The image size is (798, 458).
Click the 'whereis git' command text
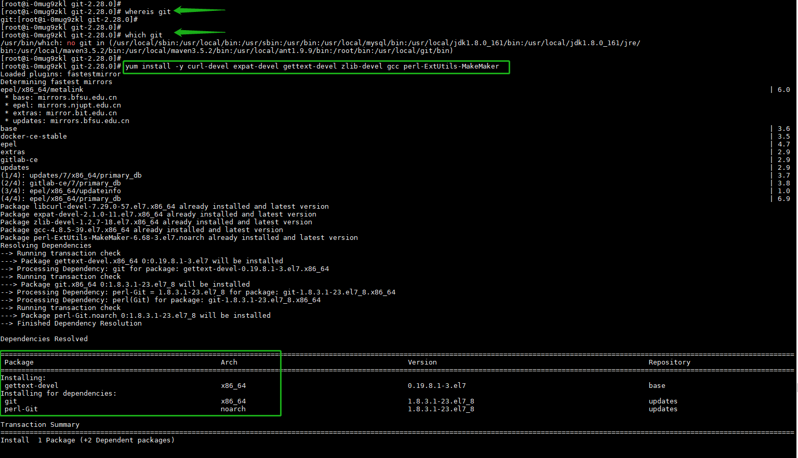pos(148,12)
